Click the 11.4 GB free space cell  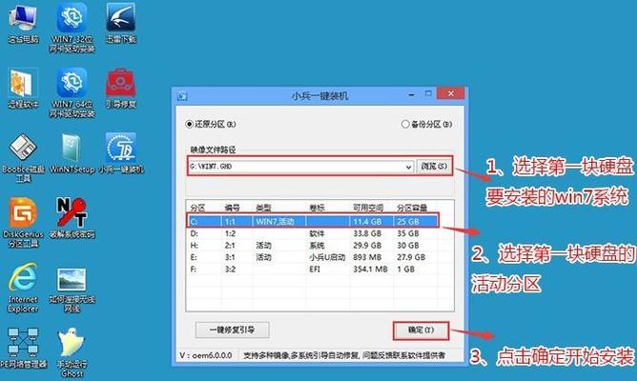[x=367, y=222]
